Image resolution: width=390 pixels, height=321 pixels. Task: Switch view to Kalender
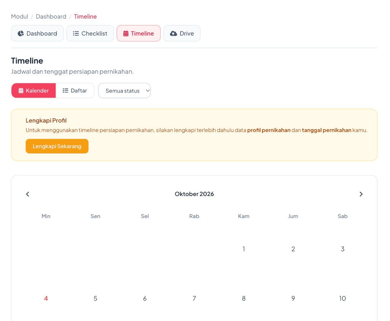click(34, 90)
